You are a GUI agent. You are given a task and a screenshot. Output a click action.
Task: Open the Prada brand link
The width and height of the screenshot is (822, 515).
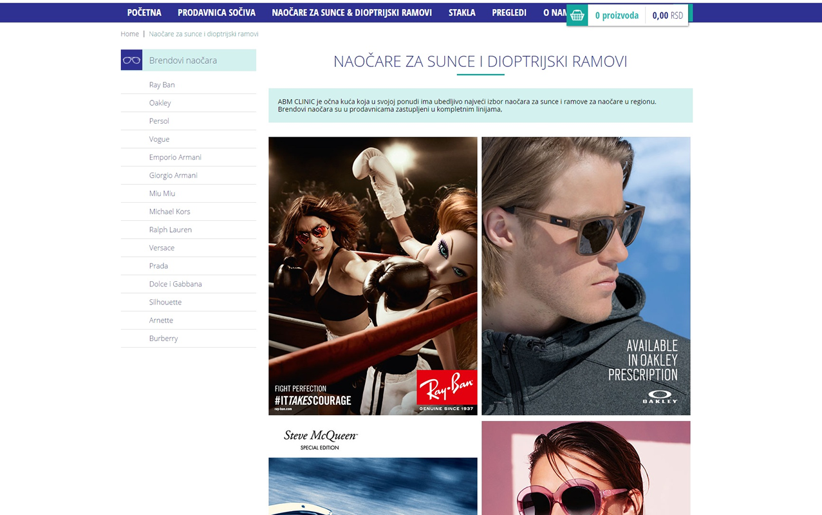[x=158, y=266]
